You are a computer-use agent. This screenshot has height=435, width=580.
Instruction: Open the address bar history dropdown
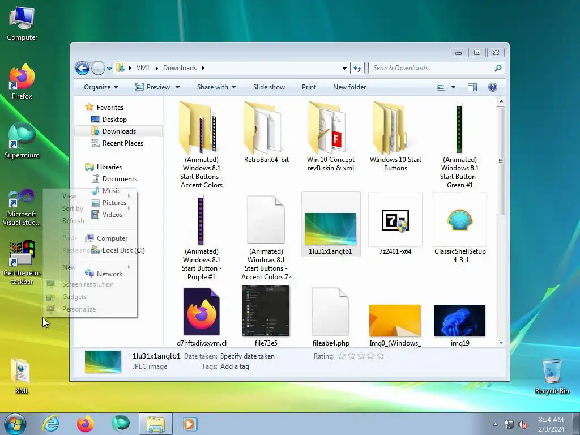point(344,68)
